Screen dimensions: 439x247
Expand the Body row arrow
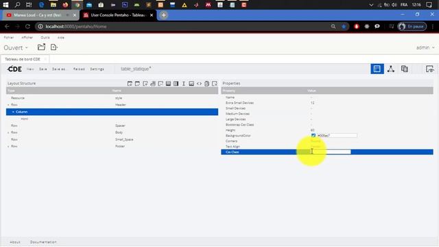pos(8,132)
